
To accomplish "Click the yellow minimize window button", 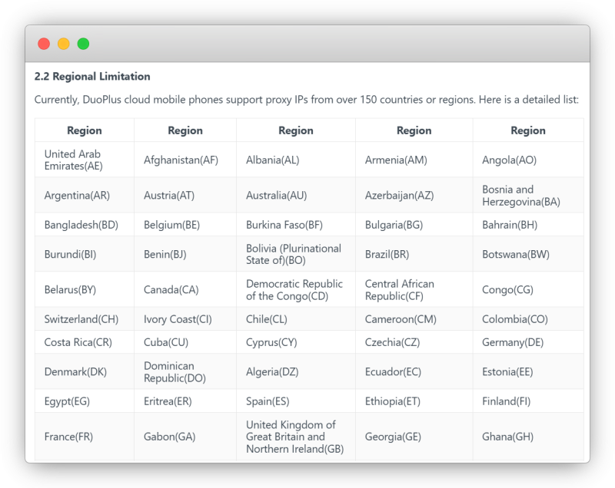I will click(64, 44).
